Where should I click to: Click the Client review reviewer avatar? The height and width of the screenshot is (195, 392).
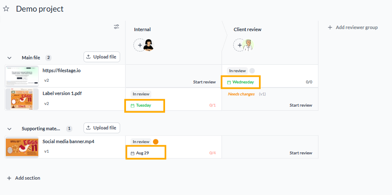(248, 45)
